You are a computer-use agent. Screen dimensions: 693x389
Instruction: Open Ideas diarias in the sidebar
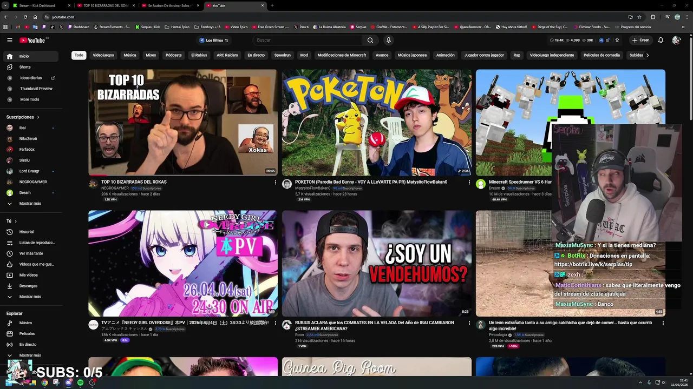(30, 78)
